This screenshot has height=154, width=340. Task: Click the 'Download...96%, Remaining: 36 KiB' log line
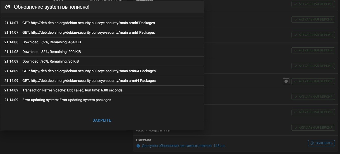(51, 61)
